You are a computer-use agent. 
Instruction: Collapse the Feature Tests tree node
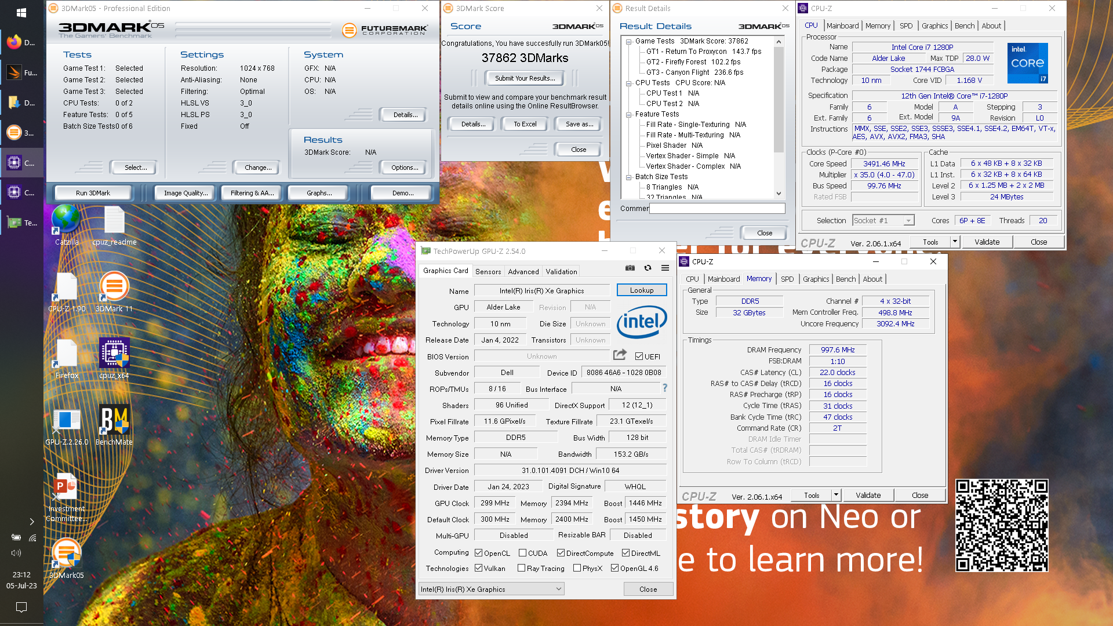coord(628,114)
